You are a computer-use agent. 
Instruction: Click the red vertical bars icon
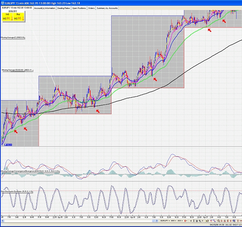[x=228, y=221]
